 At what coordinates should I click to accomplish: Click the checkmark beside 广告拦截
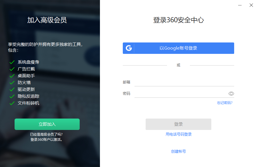pos(12,69)
